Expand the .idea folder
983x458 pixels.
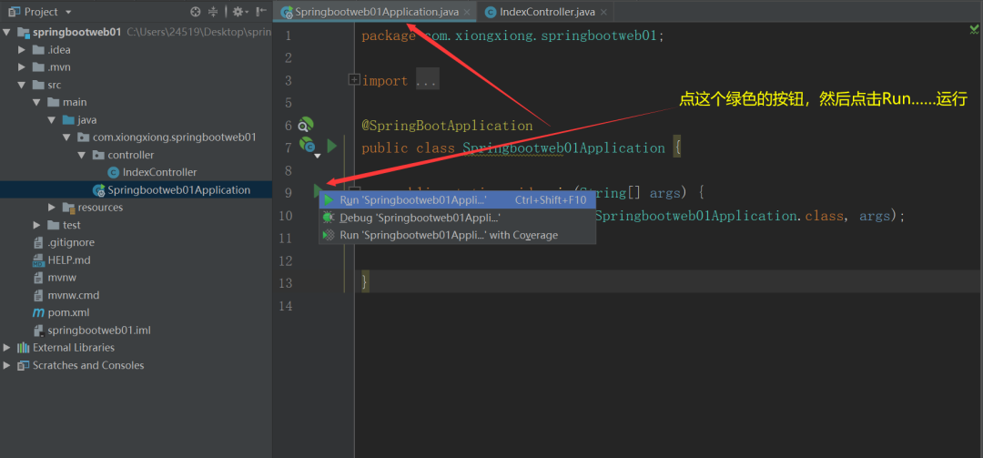click(x=22, y=49)
